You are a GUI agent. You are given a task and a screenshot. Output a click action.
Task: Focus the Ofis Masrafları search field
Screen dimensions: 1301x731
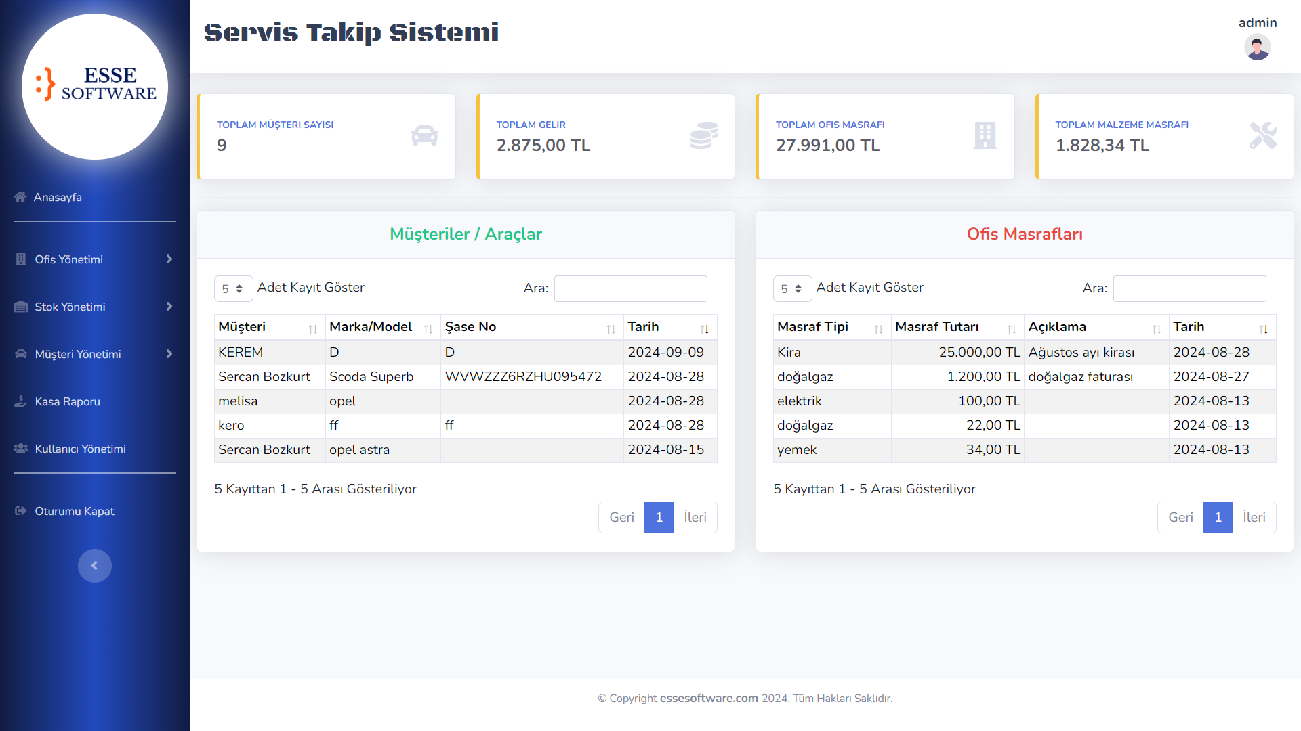tap(1189, 288)
